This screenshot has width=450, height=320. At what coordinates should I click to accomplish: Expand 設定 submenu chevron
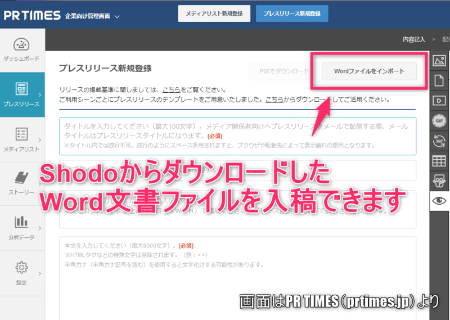tap(39, 273)
